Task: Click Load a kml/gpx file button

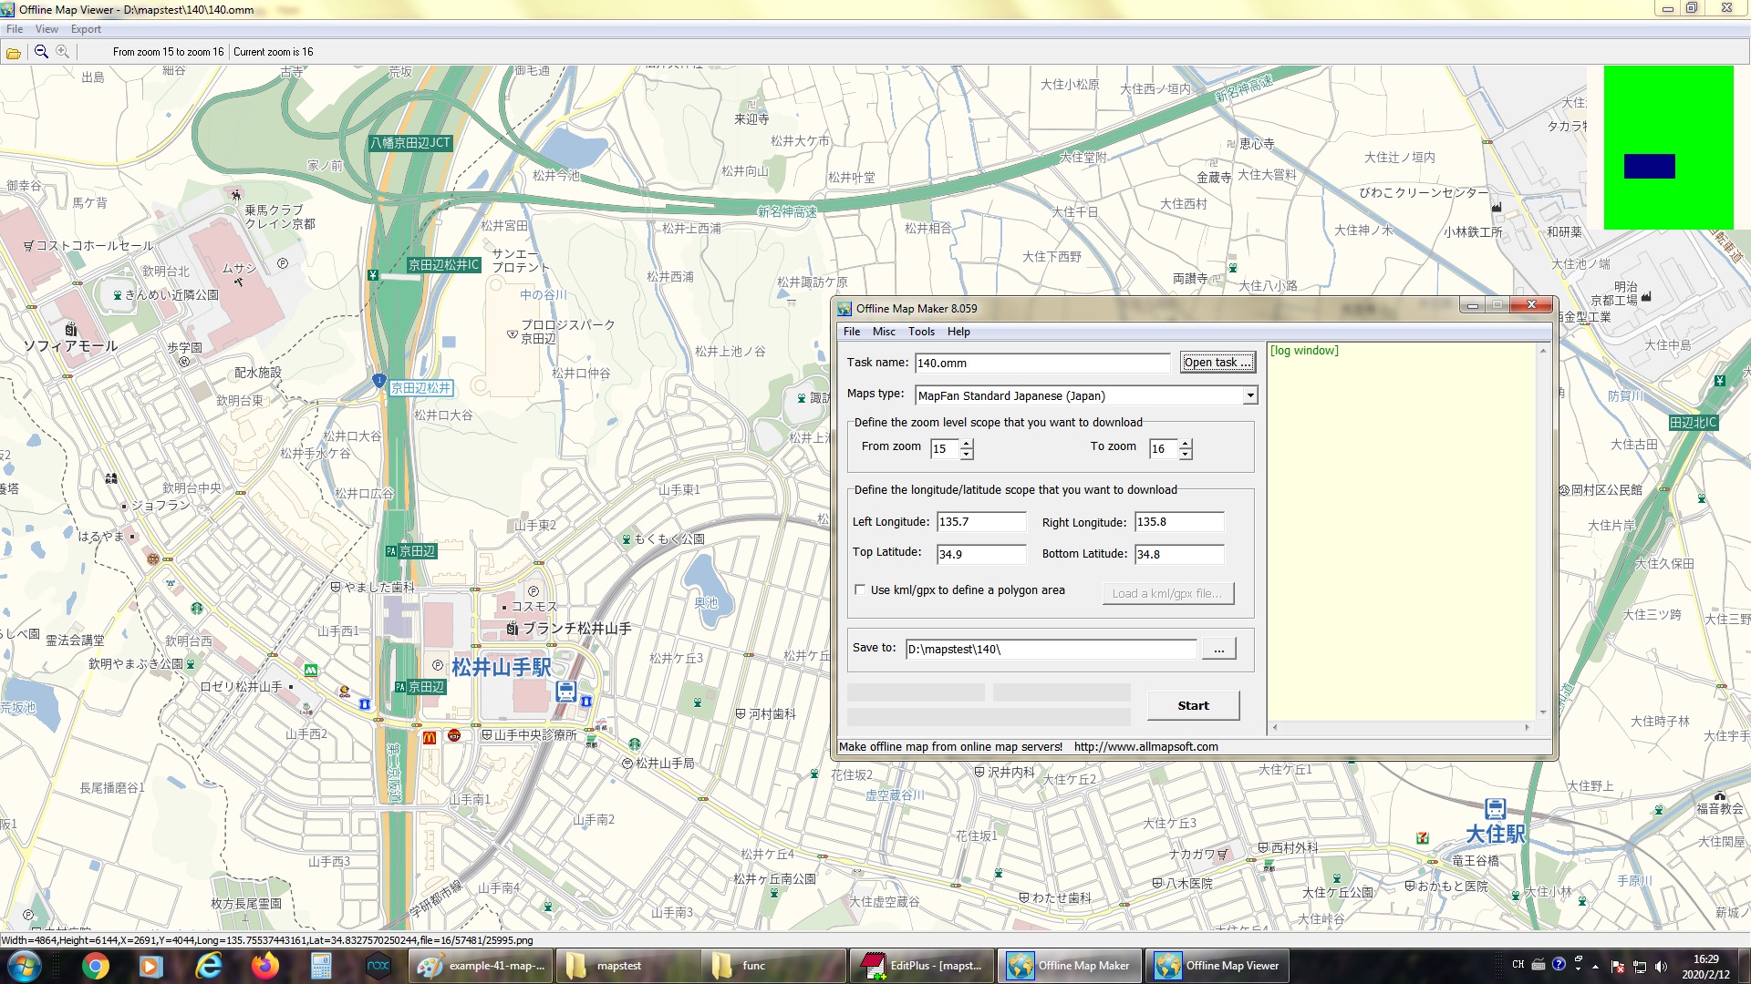Action: tap(1168, 593)
